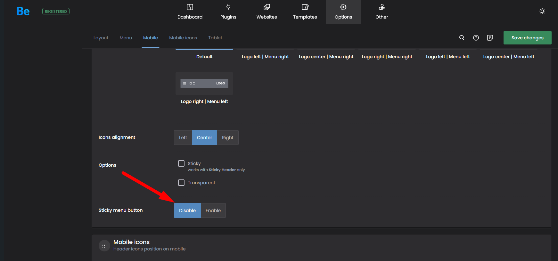Switch to the Mobile icons tab

coord(183,38)
